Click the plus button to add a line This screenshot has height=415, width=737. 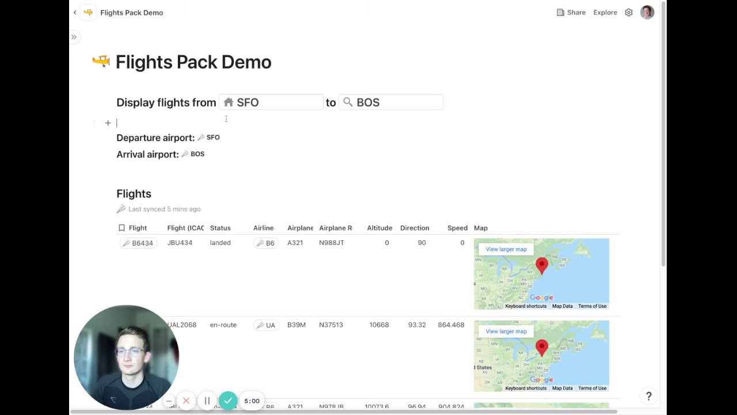108,123
